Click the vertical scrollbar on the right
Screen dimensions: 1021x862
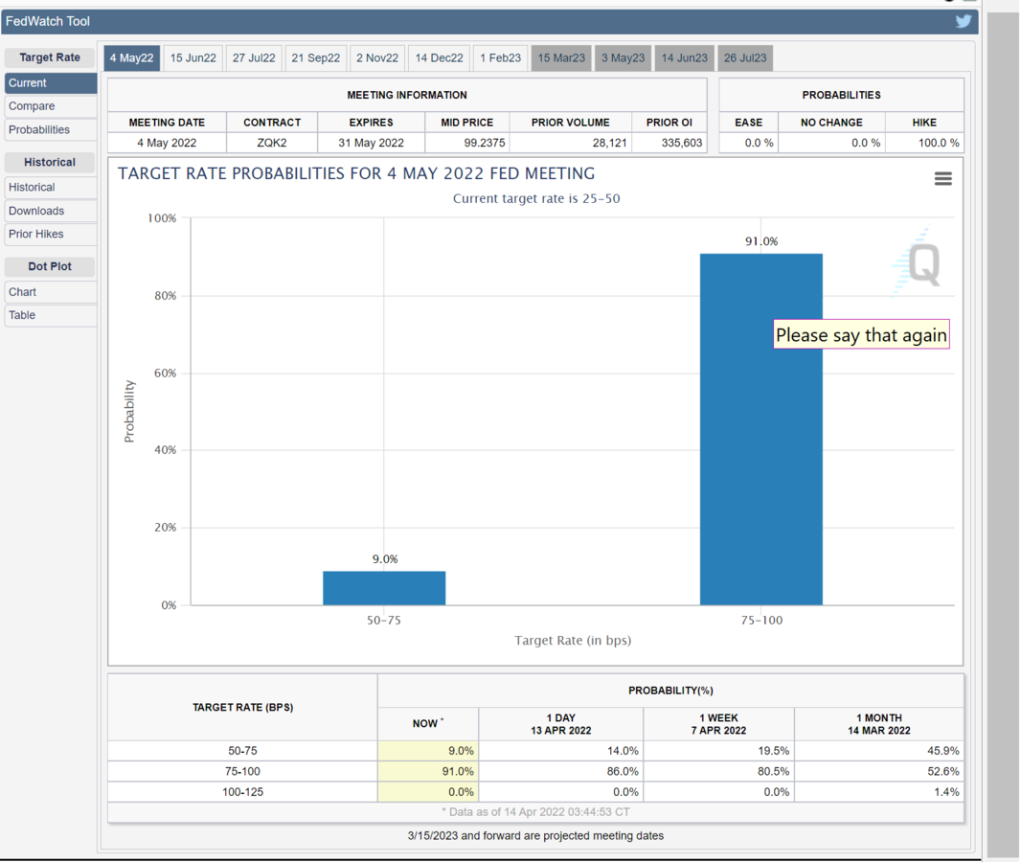click(x=1003, y=431)
